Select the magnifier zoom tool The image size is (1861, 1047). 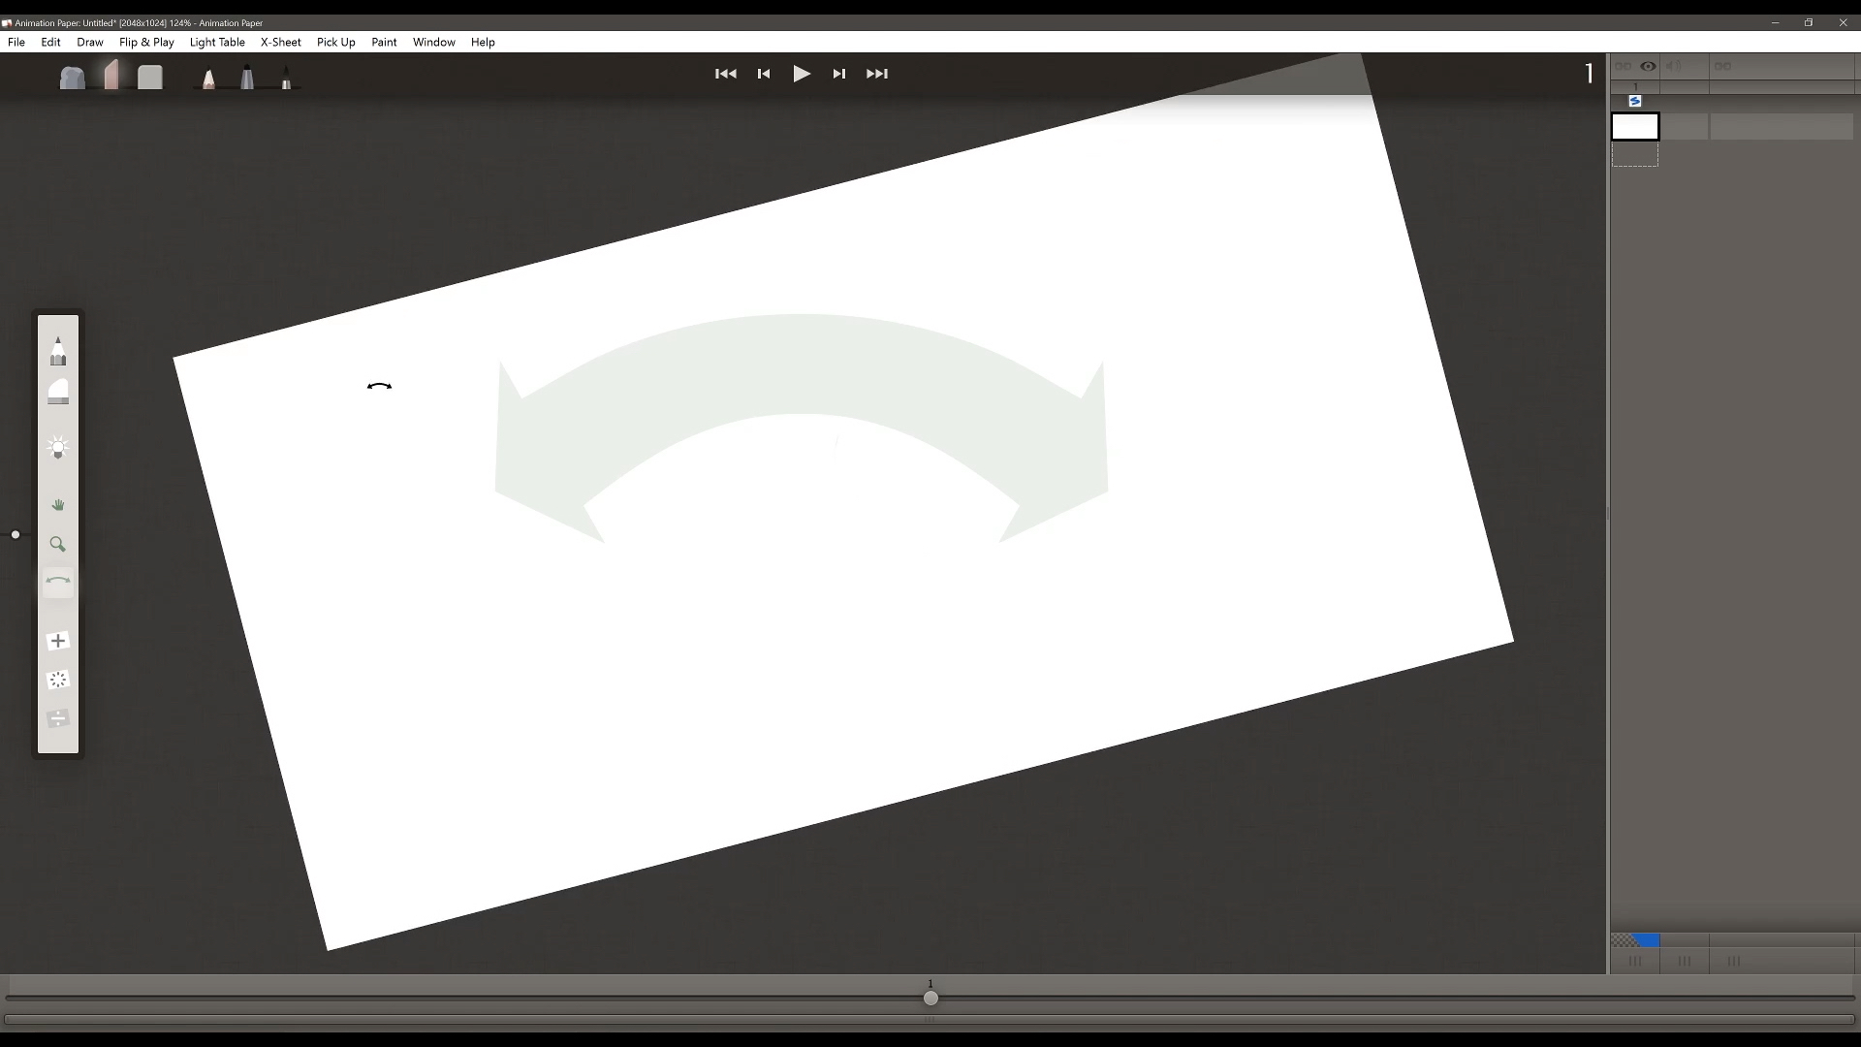(x=58, y=545)
